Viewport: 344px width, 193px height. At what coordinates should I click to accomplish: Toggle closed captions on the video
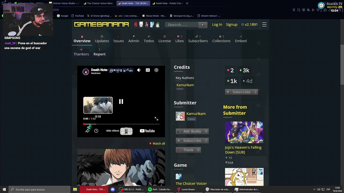pyautogui.click(x=148, y=70)
